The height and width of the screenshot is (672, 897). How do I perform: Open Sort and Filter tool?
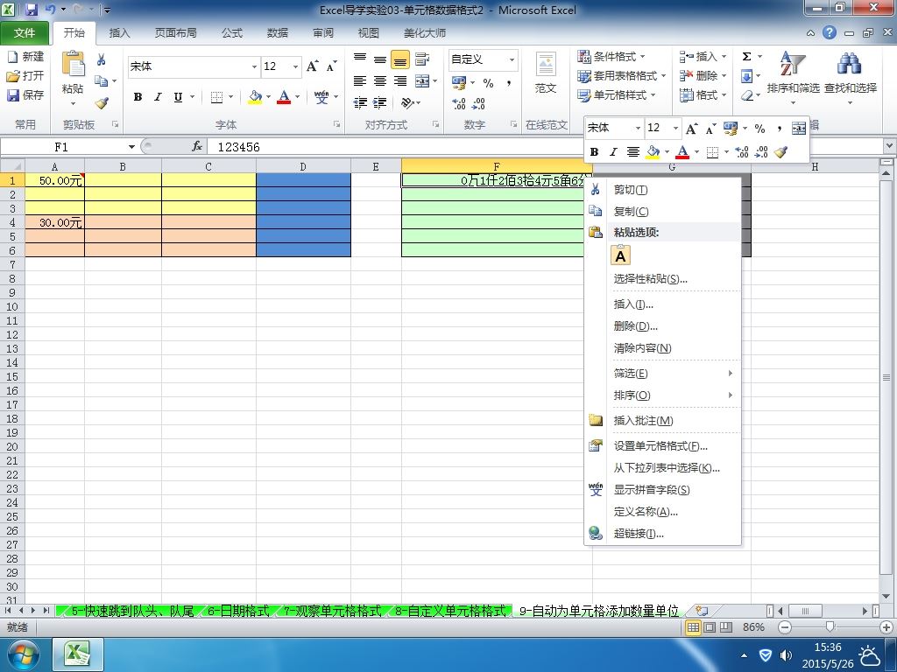[x=793, y=77]
